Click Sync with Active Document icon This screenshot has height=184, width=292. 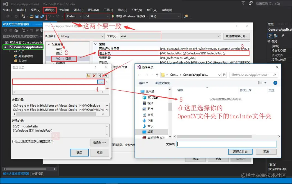tap(32, 30)
